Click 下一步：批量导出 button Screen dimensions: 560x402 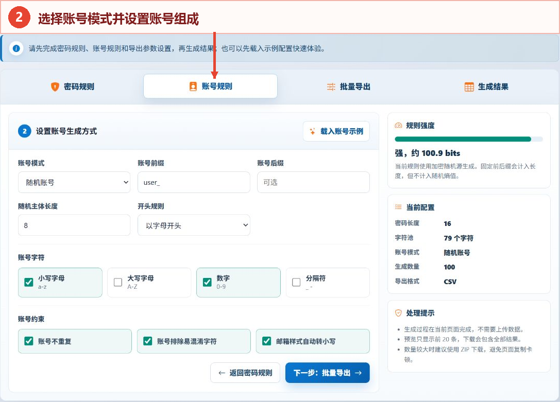click(328, 373)
